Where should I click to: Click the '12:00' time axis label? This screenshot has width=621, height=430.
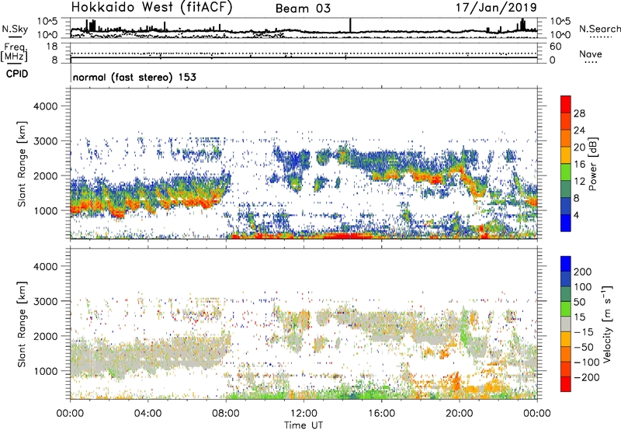point(304,414)
